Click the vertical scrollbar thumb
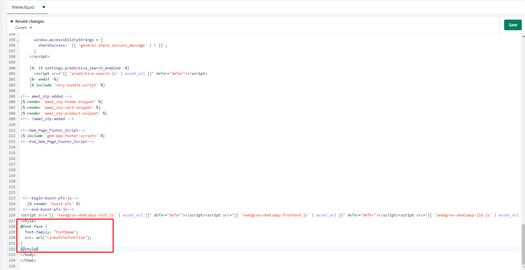The image size is (525, 270). pyautogui.click(x=523, y=244)
